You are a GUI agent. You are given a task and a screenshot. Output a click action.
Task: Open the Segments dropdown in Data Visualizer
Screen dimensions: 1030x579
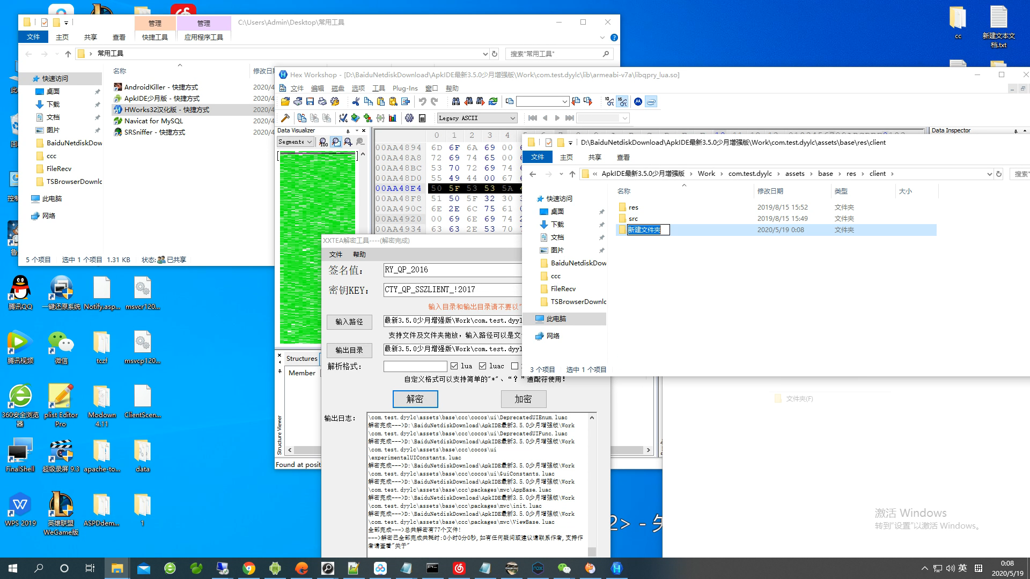tap(310, 142)
